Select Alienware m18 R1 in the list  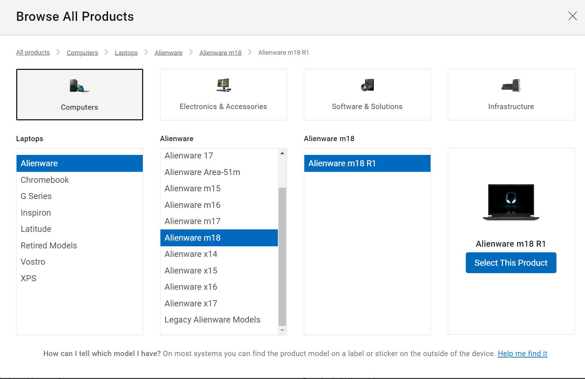(367, 163)
